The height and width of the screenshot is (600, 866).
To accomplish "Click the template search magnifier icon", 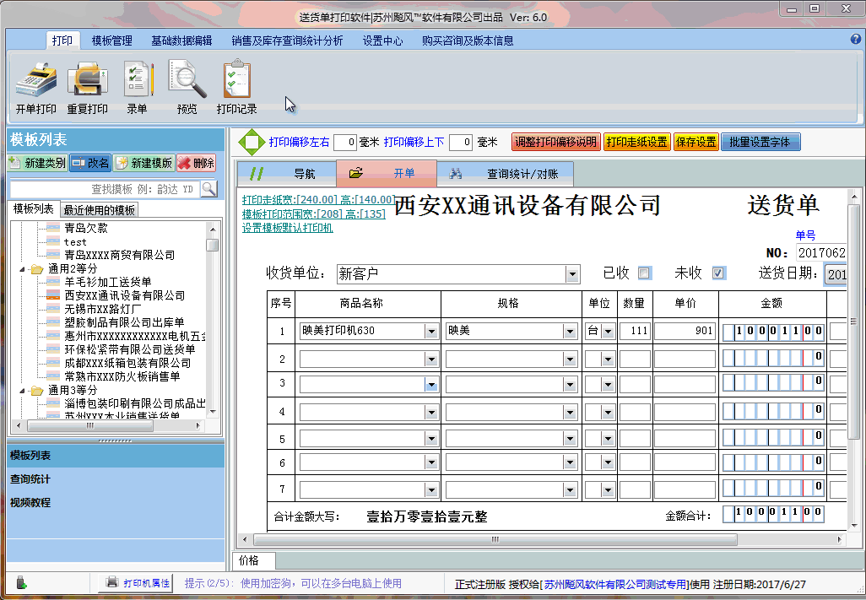I will tap(210, 189).
